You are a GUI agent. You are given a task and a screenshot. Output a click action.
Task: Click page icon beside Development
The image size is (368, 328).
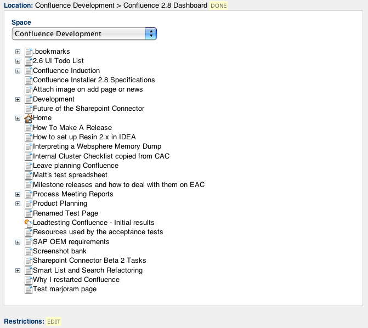29,99
